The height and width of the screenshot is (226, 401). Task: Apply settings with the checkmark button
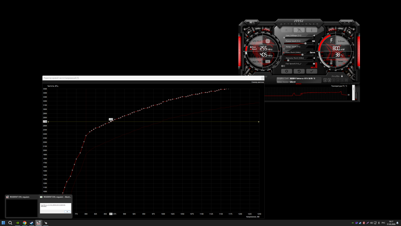point(312,71)
